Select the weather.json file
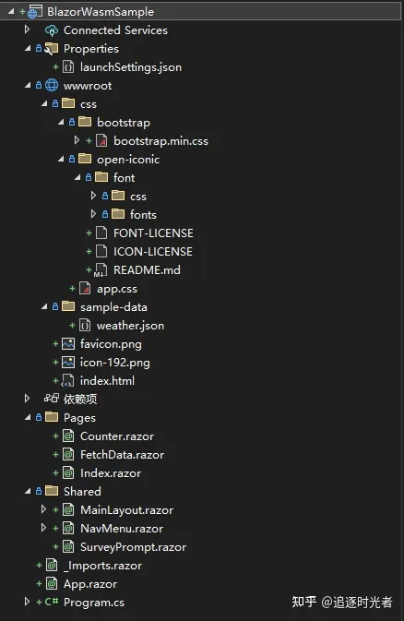 click(130, 326)
